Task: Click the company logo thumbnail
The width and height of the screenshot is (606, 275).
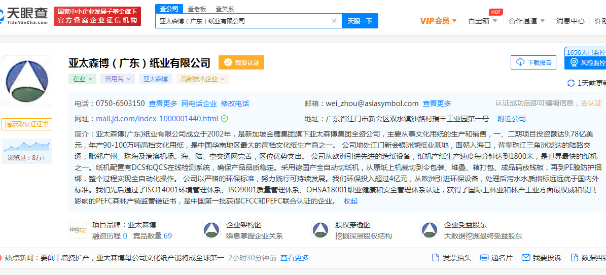Action: (27, 81)
